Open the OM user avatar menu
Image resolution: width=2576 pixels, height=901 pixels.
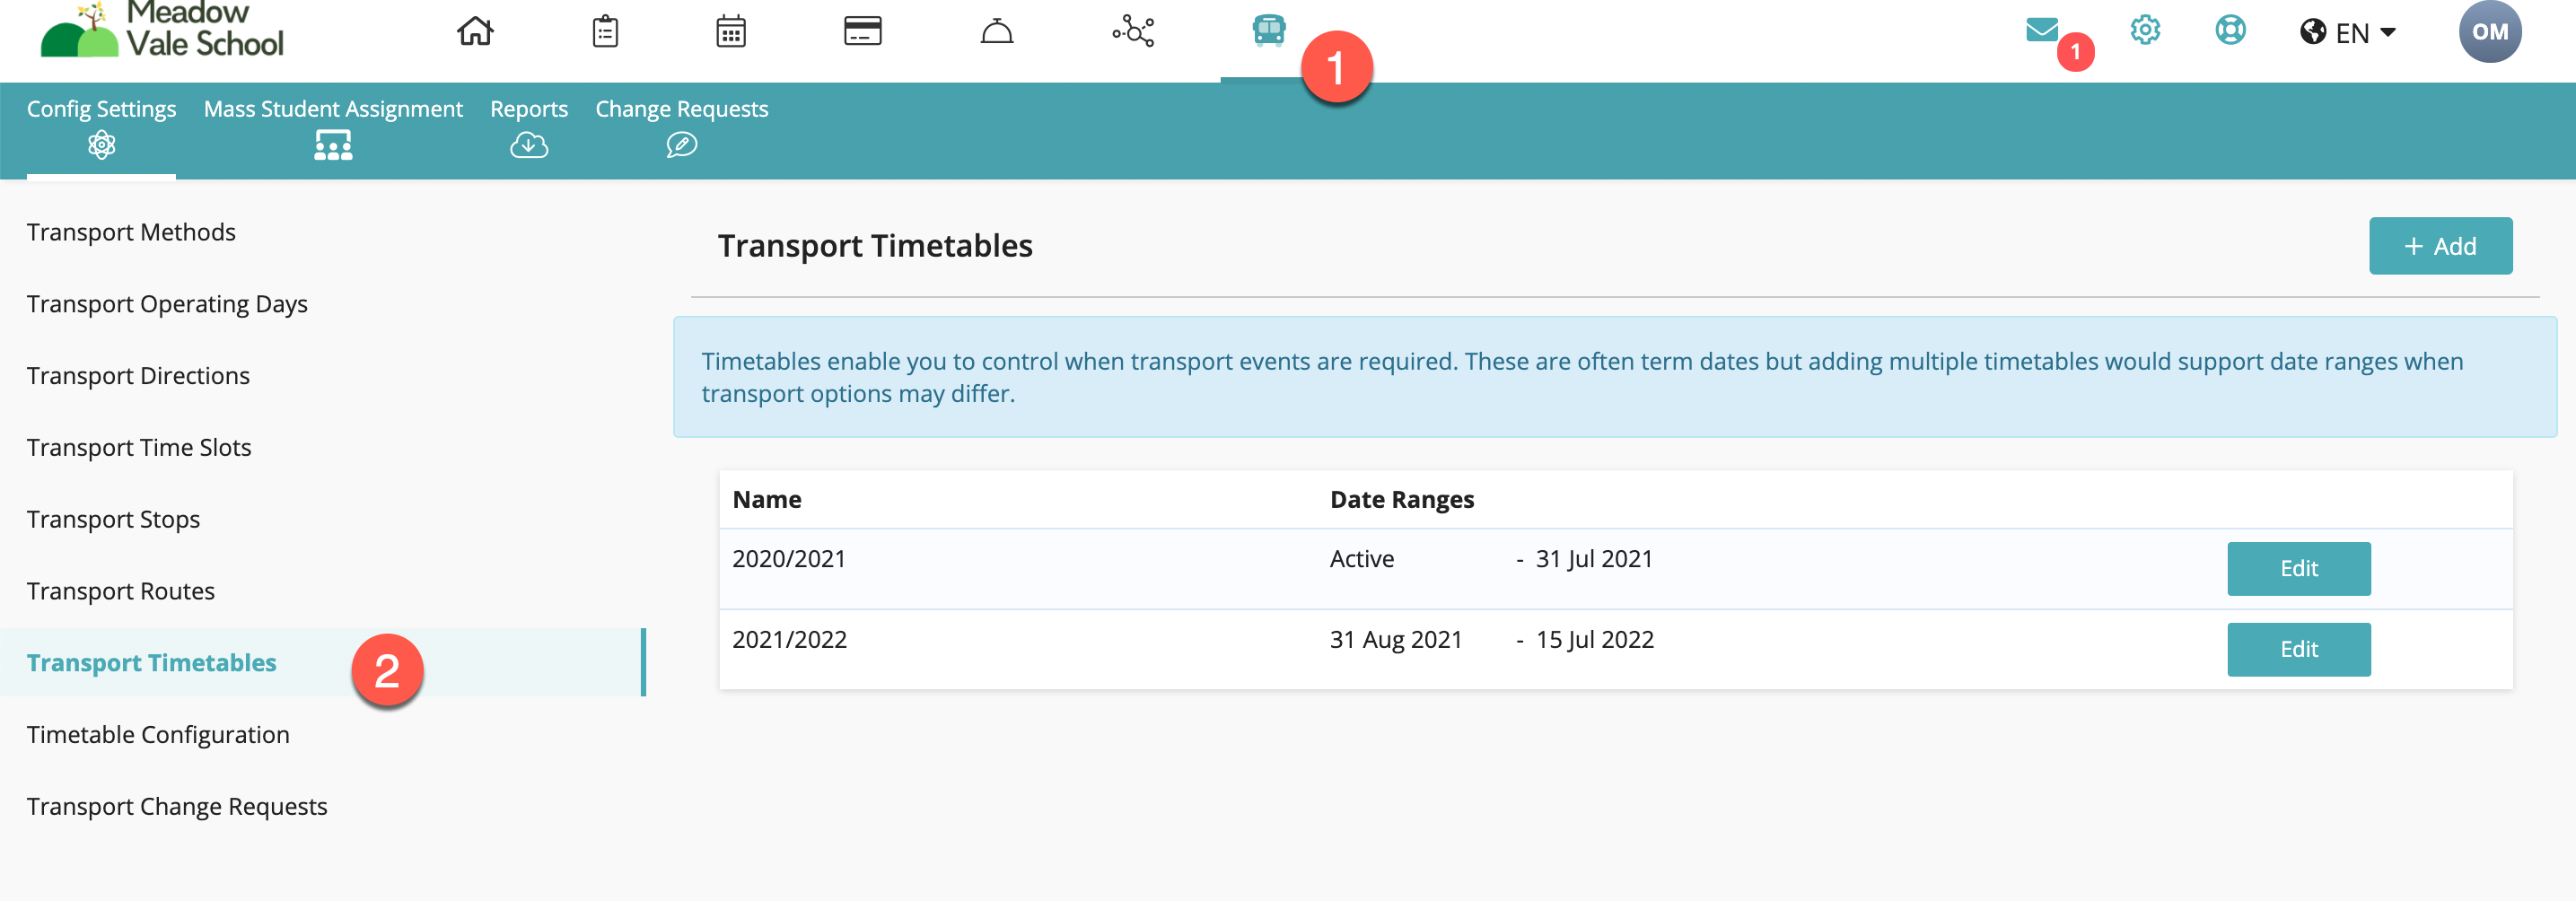(2489, 32)
